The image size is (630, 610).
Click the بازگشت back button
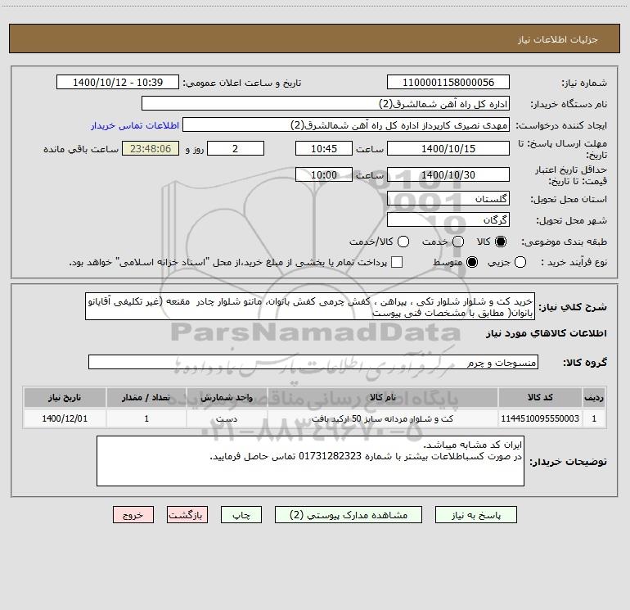pyautogui.click(x=187, y=515)
